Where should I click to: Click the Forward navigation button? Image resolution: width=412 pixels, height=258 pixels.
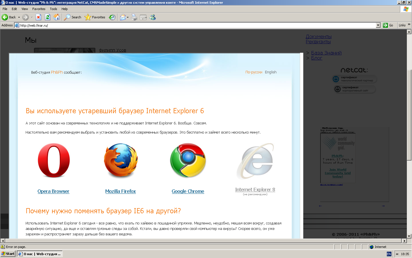(x=25, y=17)
